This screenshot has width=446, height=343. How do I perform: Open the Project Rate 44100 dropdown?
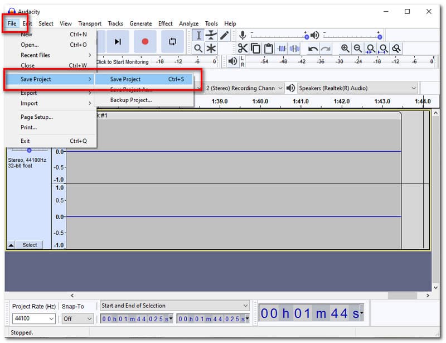pyautogui.click(x=33, y=318)
